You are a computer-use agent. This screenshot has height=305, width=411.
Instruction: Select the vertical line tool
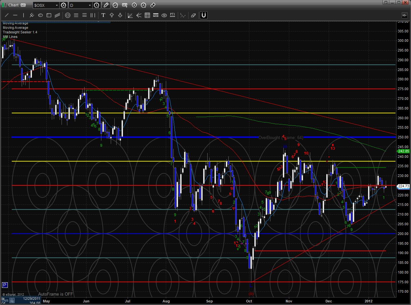click(x=24, y=15)
